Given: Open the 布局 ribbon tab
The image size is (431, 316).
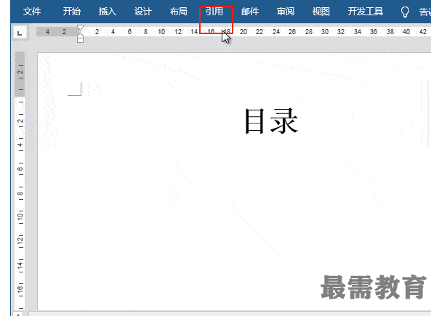Looking at the screenshot, I should 179,12.
